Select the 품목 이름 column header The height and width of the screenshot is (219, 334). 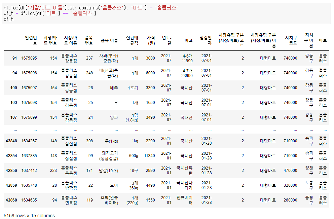(x=109, y=40)
